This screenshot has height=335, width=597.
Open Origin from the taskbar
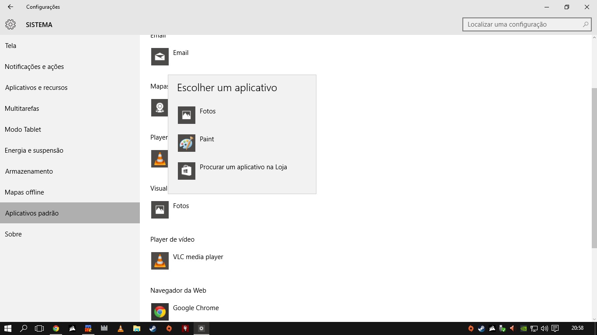tap(169, 328)
